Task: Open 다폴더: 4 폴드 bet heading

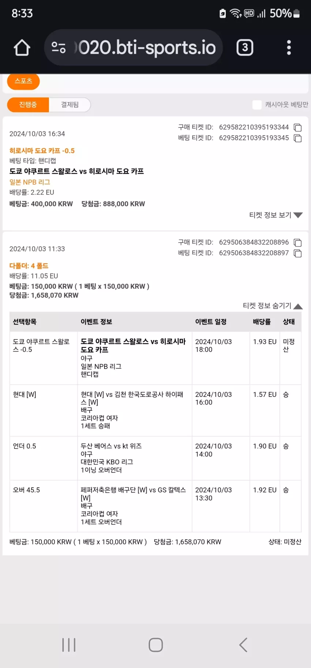Action: pyautogui.click(x=29, y=266)
